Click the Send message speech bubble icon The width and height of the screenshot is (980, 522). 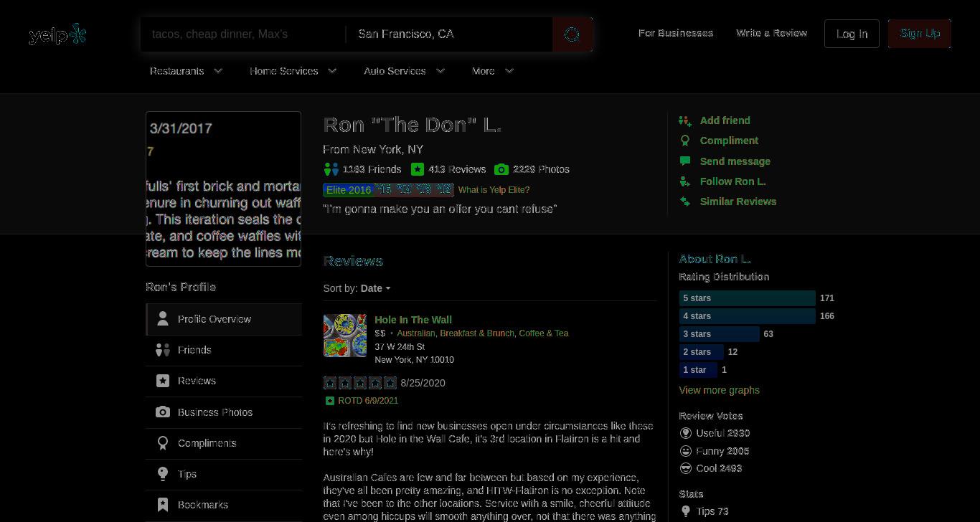click(685, 161)
